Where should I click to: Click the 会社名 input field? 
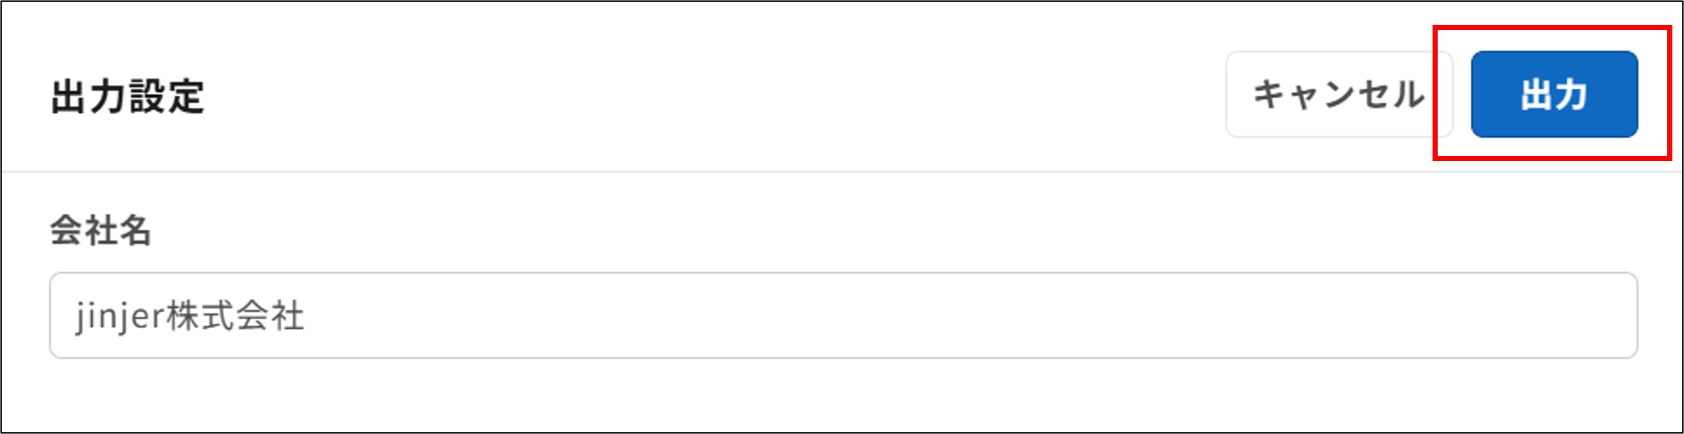click(843, 315)
